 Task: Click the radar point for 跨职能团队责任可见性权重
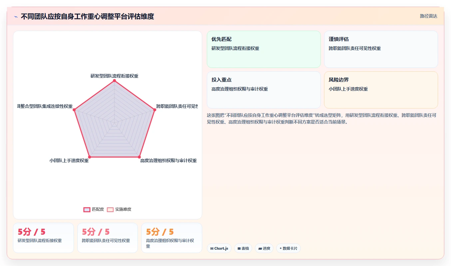click(154, 110)
